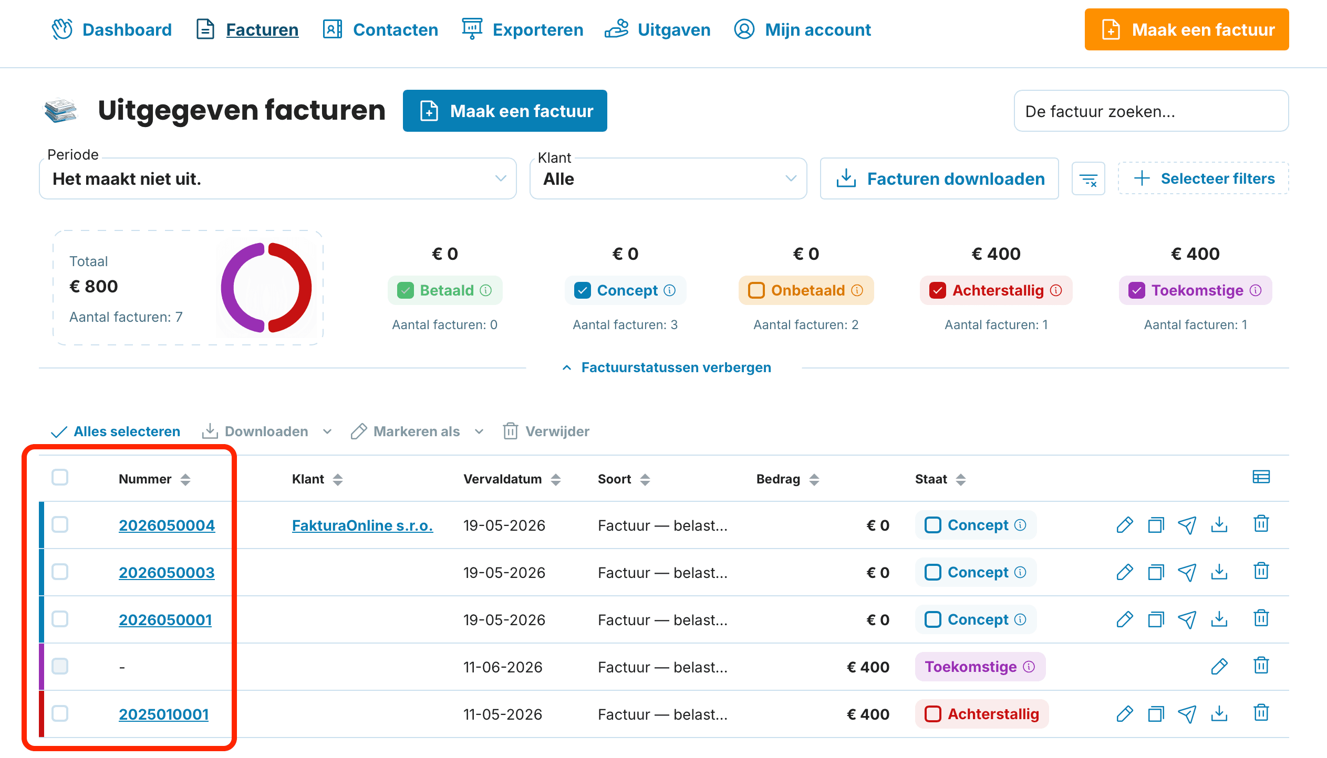Send invoice 2026050001 via paper plane icon
Image resolution: width=1327 pixels, height=758 pixels.
(x=1187, y=619)
